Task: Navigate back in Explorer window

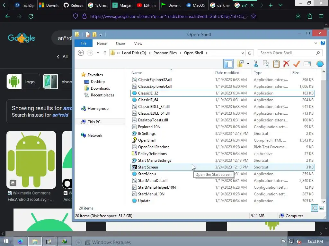Action: pos(81,53)
